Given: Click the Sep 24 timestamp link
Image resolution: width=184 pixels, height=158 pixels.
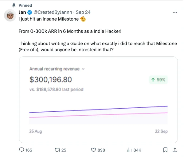Looking at the screenshot, I should tap(83, 12).
